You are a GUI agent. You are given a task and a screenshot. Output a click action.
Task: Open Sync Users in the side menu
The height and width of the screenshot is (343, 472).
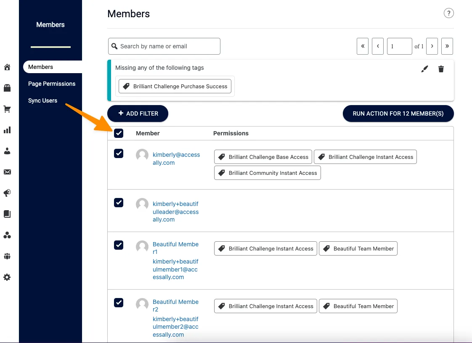point(43,100)
